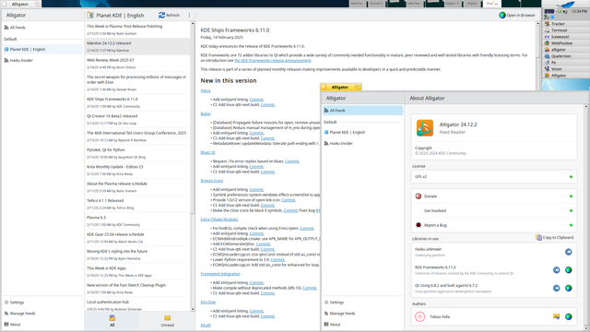Open the GPL v2 license entry

coord(494,176)
